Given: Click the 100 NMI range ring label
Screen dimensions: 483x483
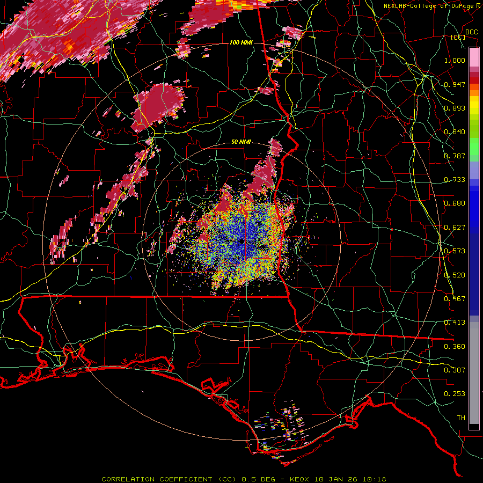Looking at the screenshot, I should pos(241,42).
